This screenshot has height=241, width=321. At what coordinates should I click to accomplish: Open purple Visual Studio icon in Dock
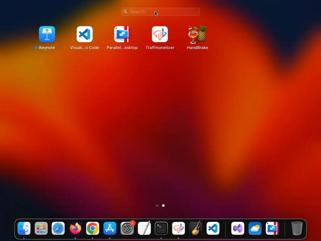coord(238,228)
